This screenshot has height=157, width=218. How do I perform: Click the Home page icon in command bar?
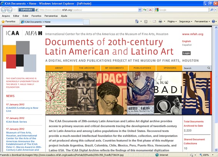coord(137,22)
